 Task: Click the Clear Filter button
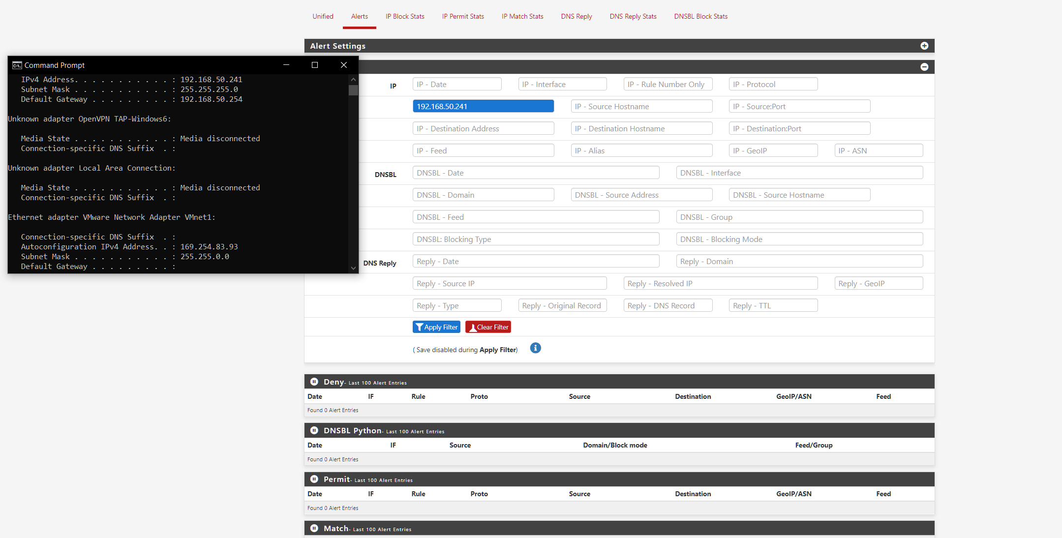click(488, 327)
